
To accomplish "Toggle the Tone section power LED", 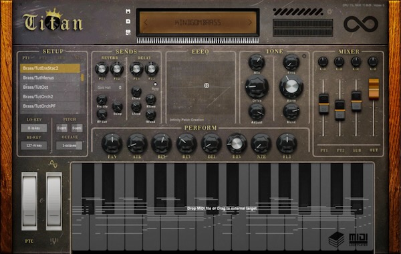I will coord(304,56).
